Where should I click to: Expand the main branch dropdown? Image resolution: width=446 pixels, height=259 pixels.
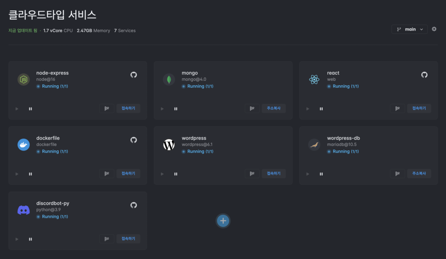(409, 29)
